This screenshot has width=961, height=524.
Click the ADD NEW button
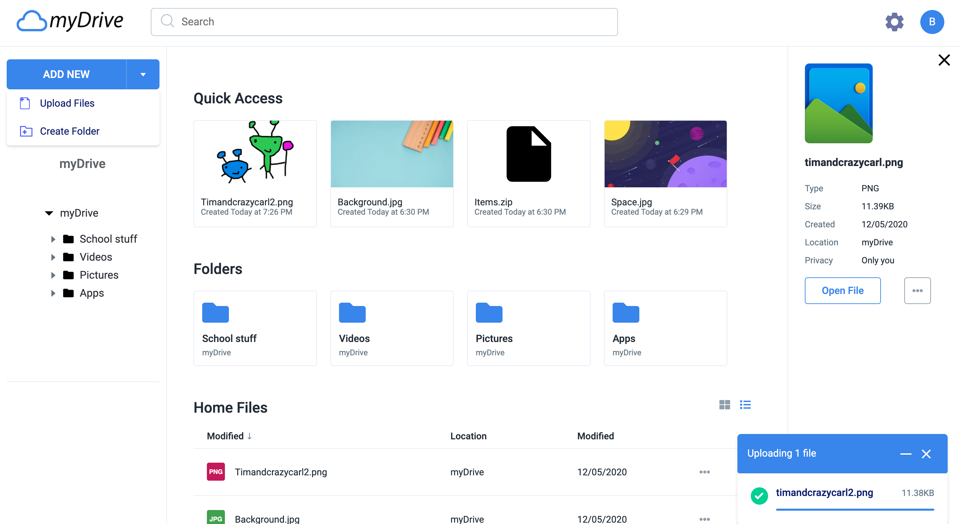coord(66,74)
